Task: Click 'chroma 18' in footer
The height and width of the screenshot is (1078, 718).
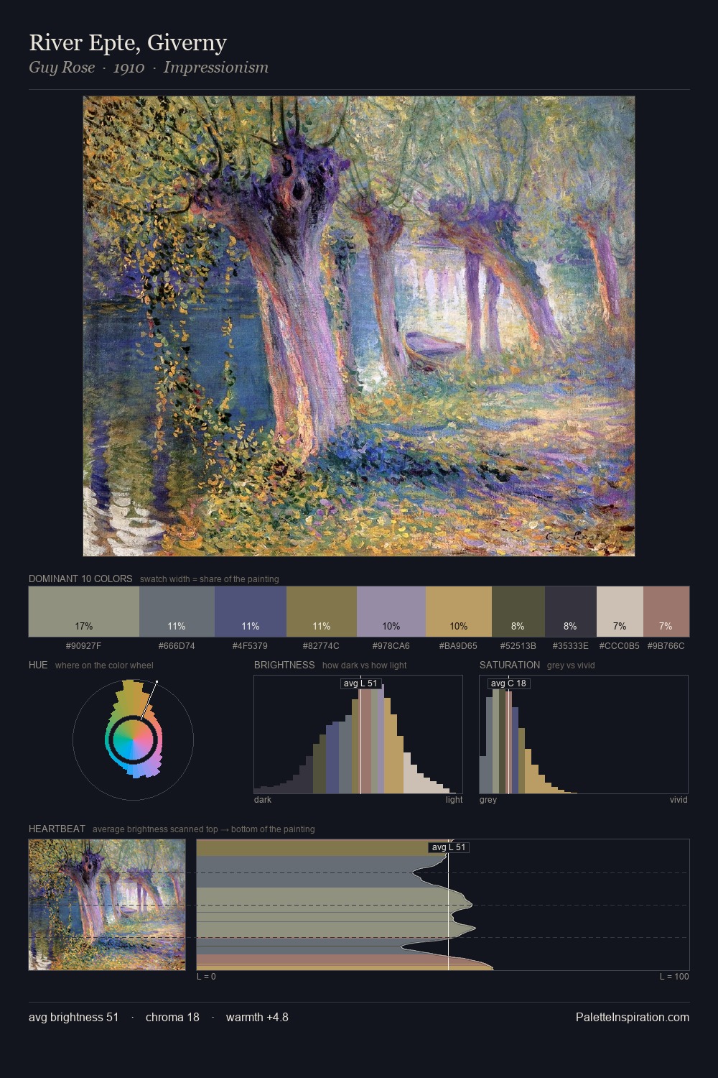Action: coord(172,1017)
